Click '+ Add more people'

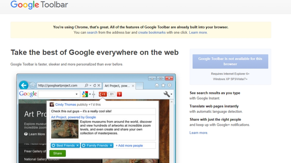coord(129,145)
